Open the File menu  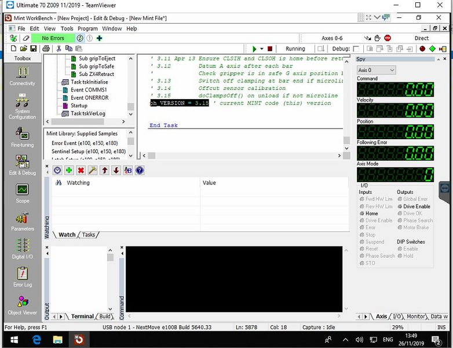(21, 28)
